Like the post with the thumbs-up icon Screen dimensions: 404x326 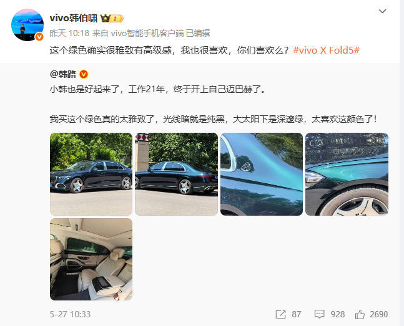click(360, 314)
